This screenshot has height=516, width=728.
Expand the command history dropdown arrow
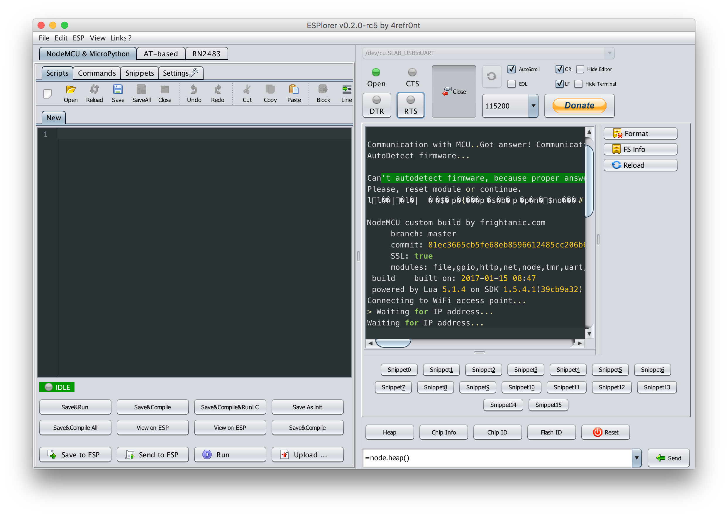(x=636, y=458)
